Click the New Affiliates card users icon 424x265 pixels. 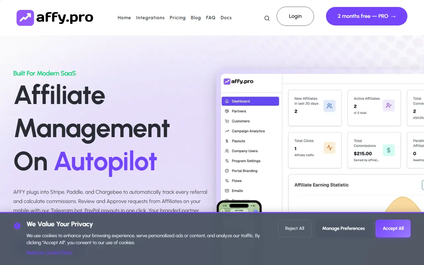click(x=329, y=106)
